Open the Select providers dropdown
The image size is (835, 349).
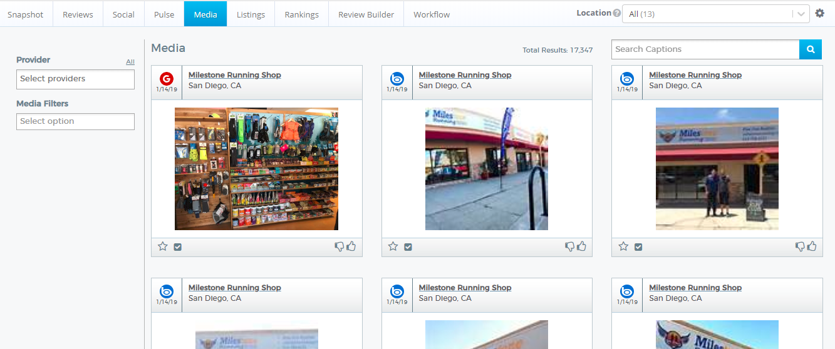pyautogui.click(x=75, y=79)
